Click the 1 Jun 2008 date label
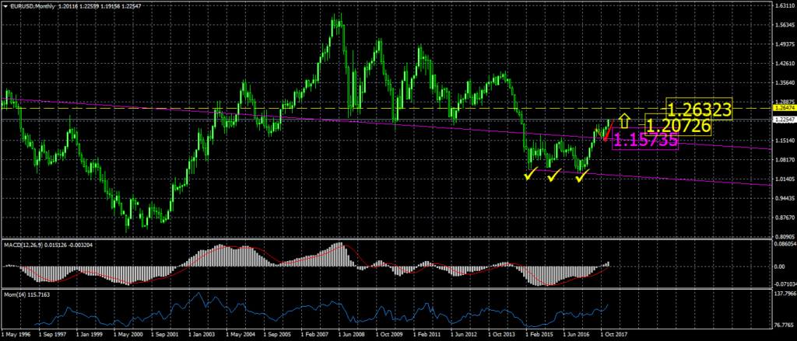 352,334
